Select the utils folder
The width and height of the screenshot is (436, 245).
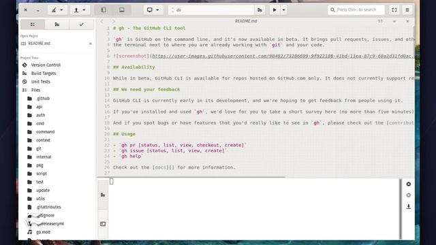(x=40, y=199)
